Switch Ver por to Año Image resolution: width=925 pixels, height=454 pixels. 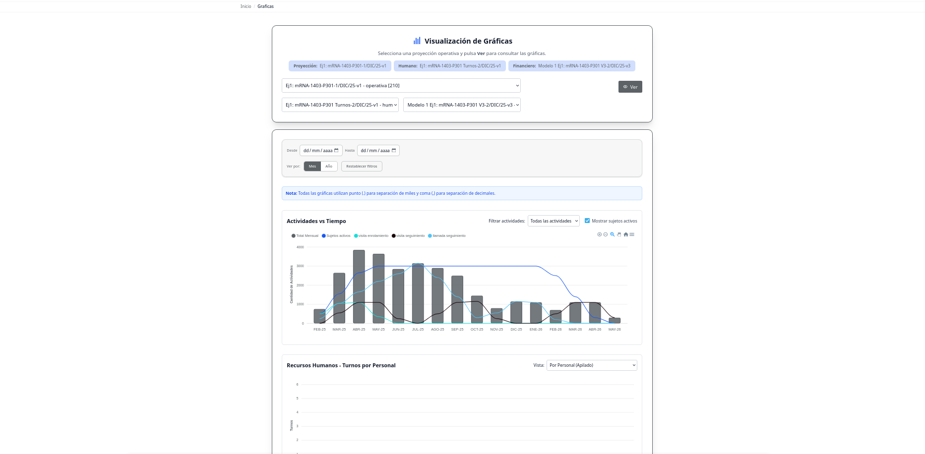[x=329, y=166]
